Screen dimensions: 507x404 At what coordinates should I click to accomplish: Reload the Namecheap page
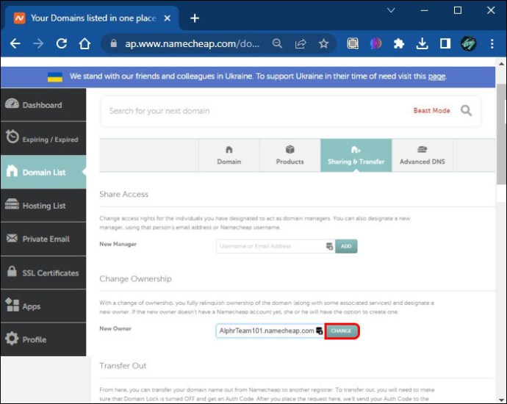pyautogui.click(x=62, y=43)
